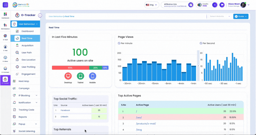256x135 pixels.
Task: Open O-Mail in the left rail
Action: [x=5, y=37]
